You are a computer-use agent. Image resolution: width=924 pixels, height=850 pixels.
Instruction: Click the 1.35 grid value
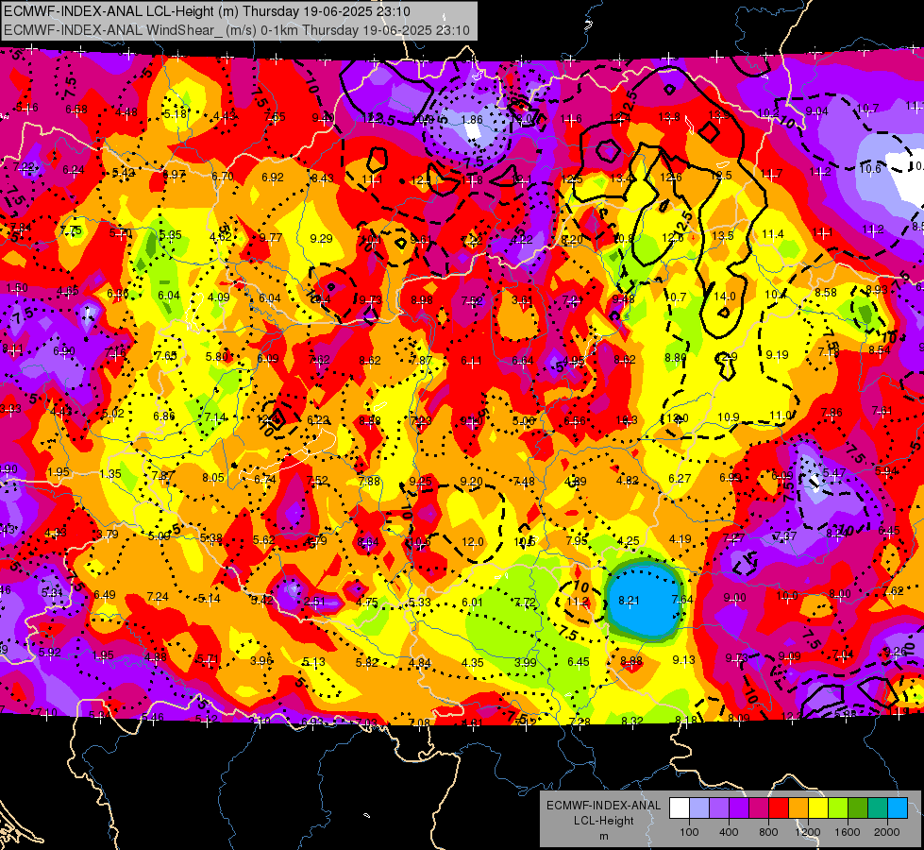coord(110,474)
